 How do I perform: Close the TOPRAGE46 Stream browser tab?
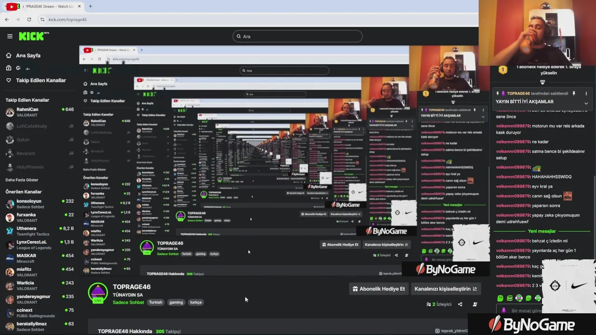point(80,7)
